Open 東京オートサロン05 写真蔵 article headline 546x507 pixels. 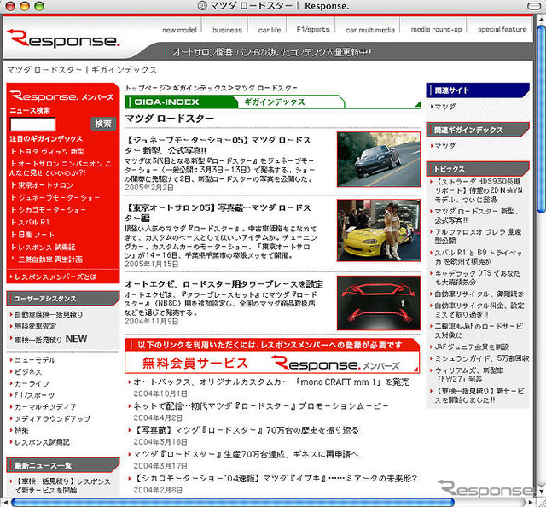point(218,213)
